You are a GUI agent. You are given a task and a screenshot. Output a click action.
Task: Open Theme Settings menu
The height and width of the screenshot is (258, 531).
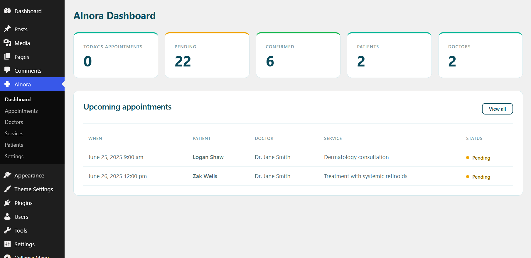coord(32,189)
